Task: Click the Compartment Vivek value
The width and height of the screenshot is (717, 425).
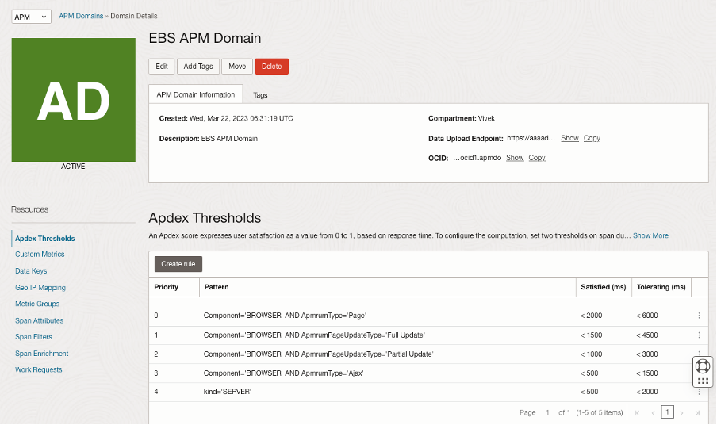Action: 486,118
